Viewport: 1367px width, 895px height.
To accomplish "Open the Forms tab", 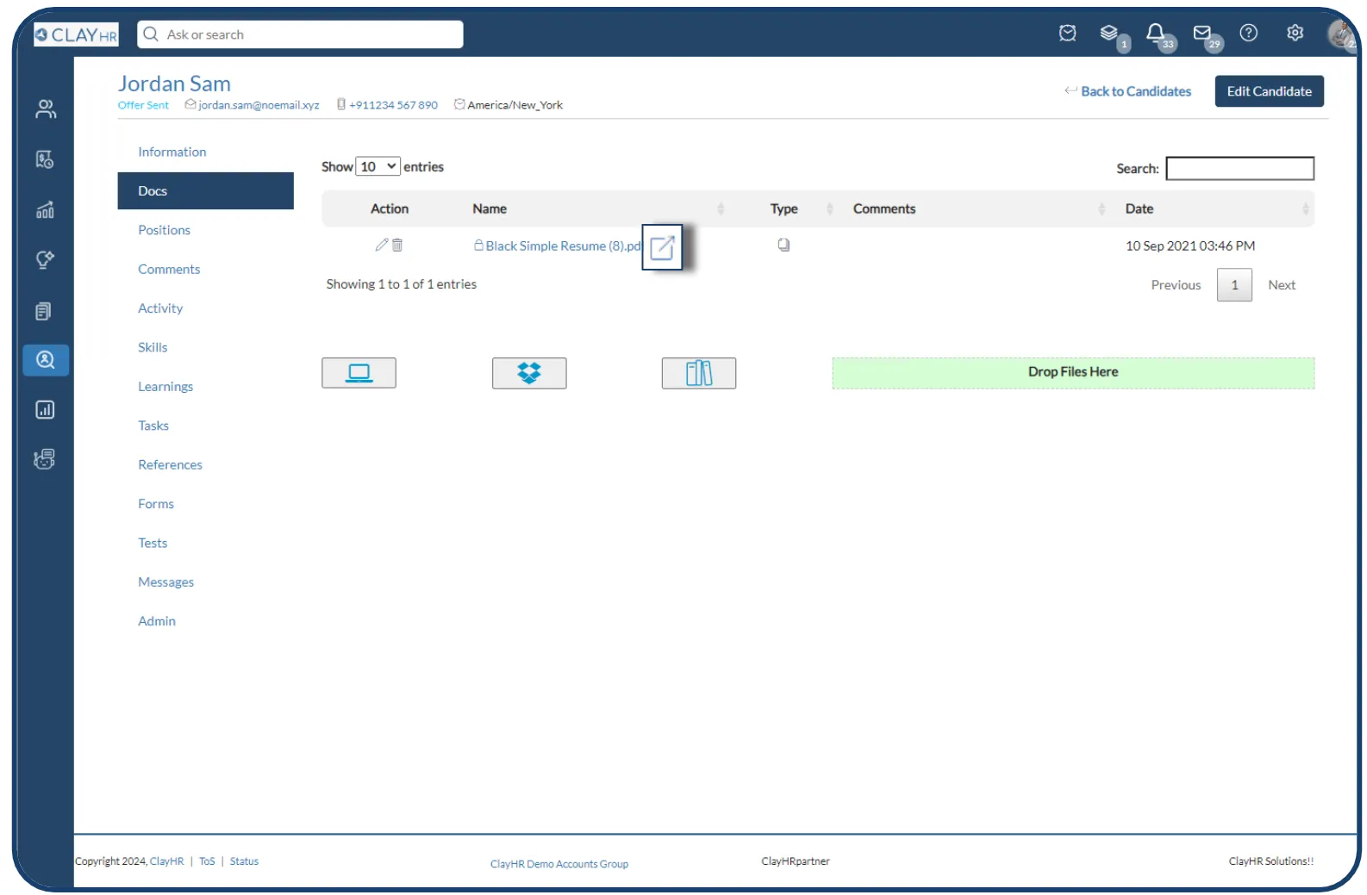I will 156,504.
